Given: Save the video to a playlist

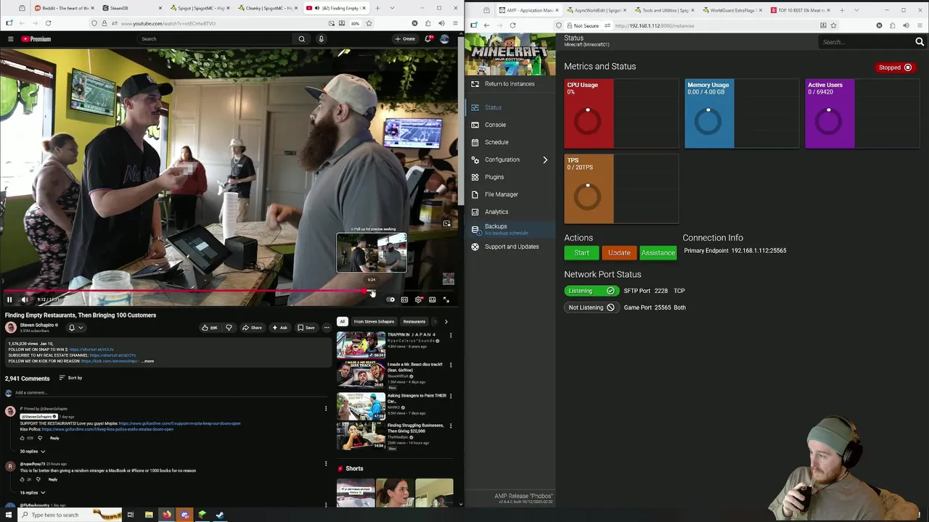Looking at the screenshot, I should (x=306, y=328).
